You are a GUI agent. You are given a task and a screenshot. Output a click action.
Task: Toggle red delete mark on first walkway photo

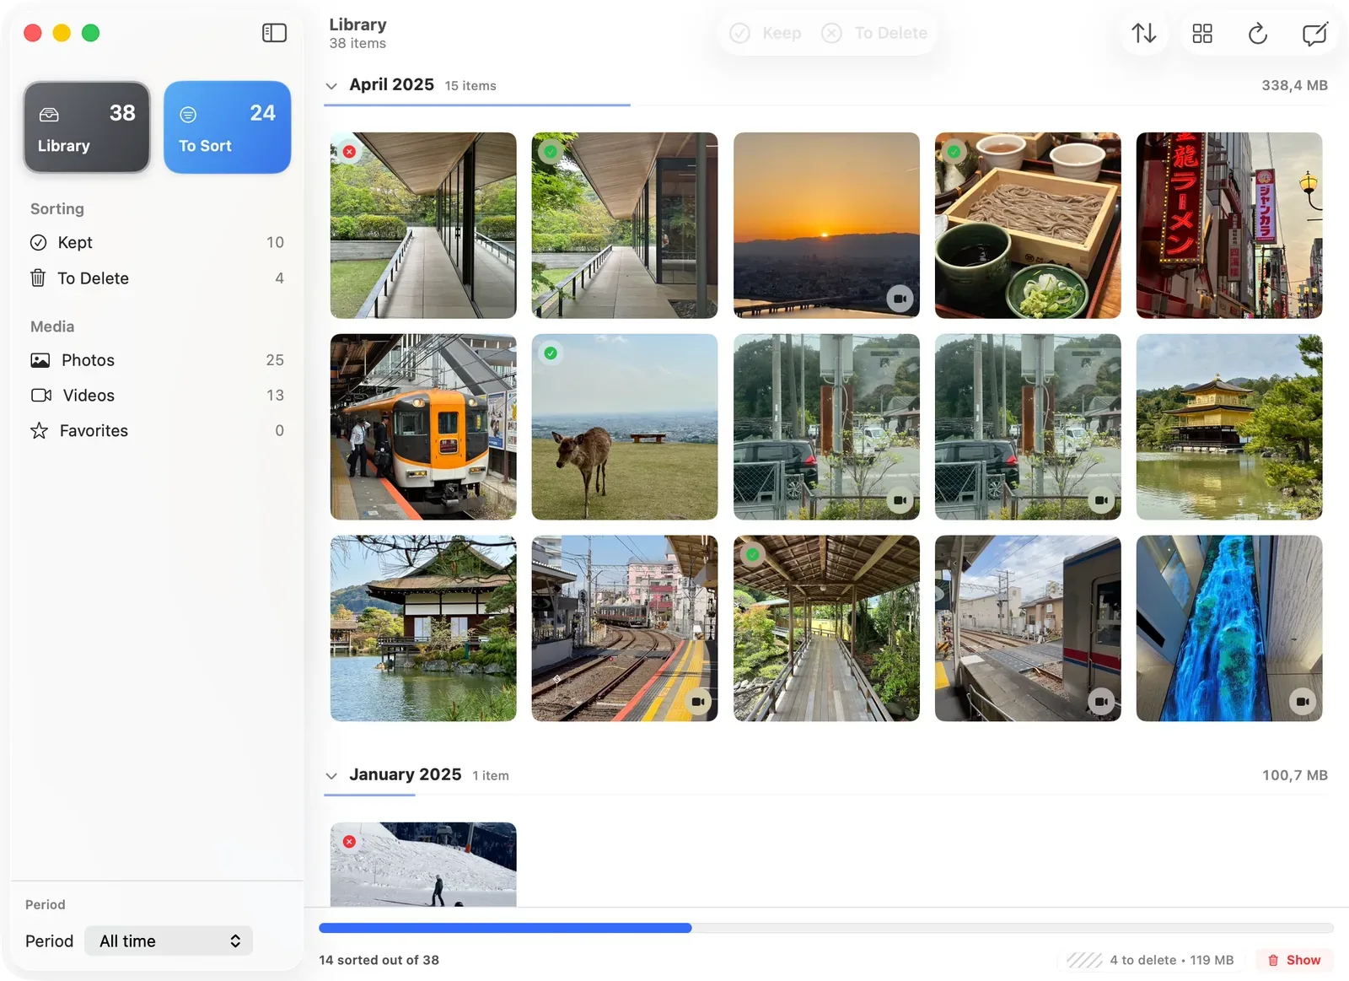pos(349,152)
